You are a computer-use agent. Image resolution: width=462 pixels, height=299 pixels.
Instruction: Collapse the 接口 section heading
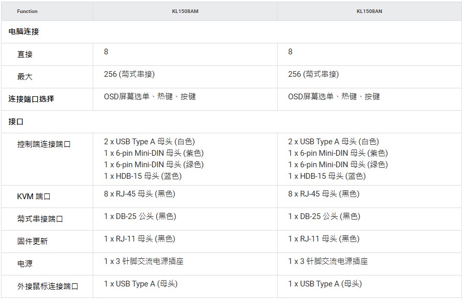point(16,122)
